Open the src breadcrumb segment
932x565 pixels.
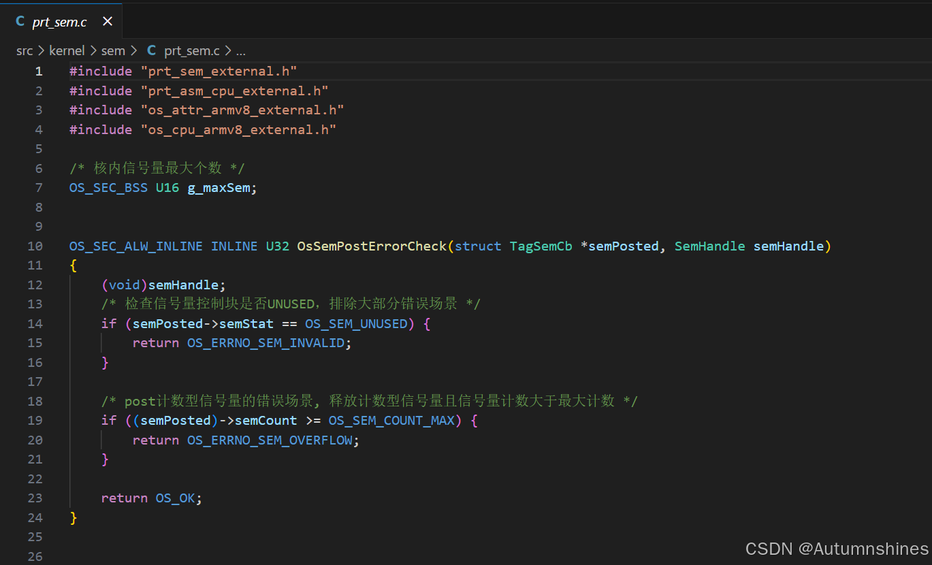25,50
